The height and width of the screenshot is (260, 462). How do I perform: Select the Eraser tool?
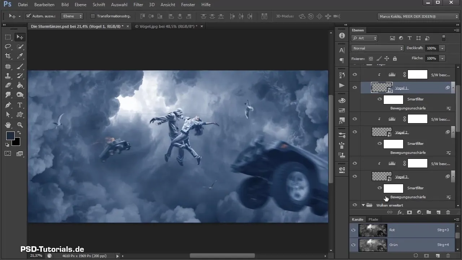(8, 86)
